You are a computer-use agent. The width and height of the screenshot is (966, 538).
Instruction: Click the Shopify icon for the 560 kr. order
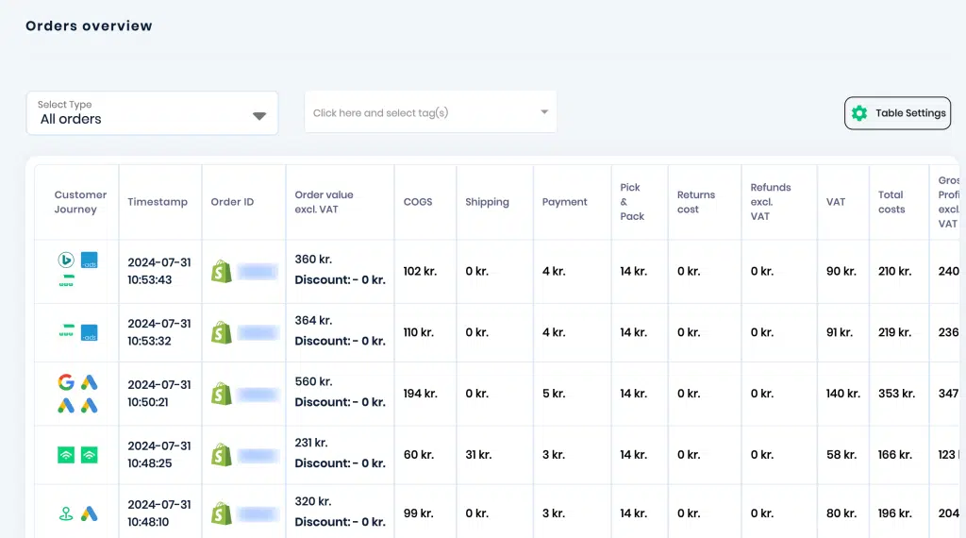point(222,394)
